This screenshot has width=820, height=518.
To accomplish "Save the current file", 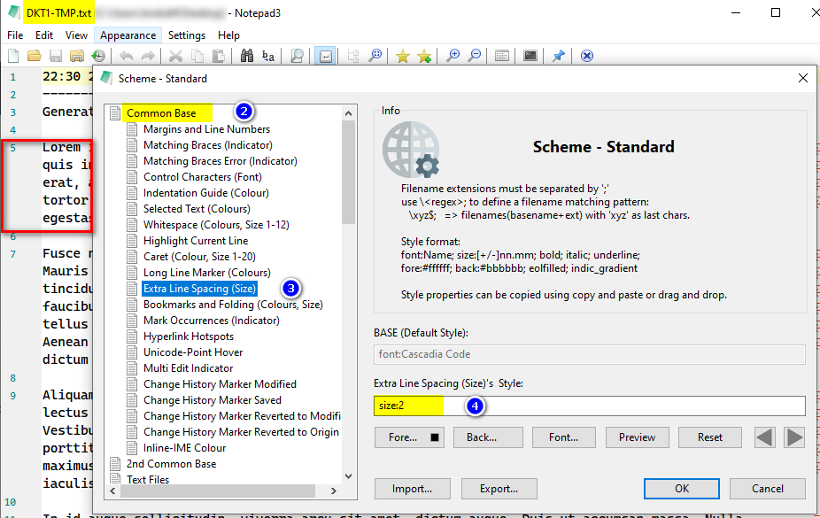I will point(57,55).
